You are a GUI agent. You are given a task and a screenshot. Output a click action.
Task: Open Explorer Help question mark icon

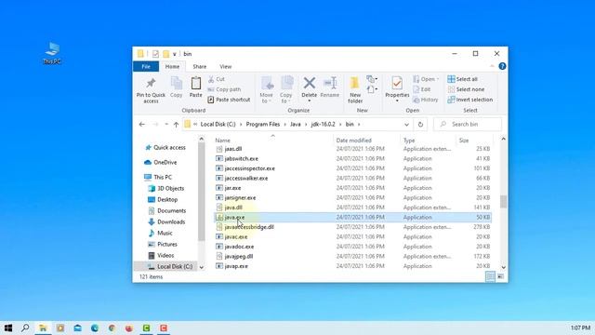(x=502, y=66)
